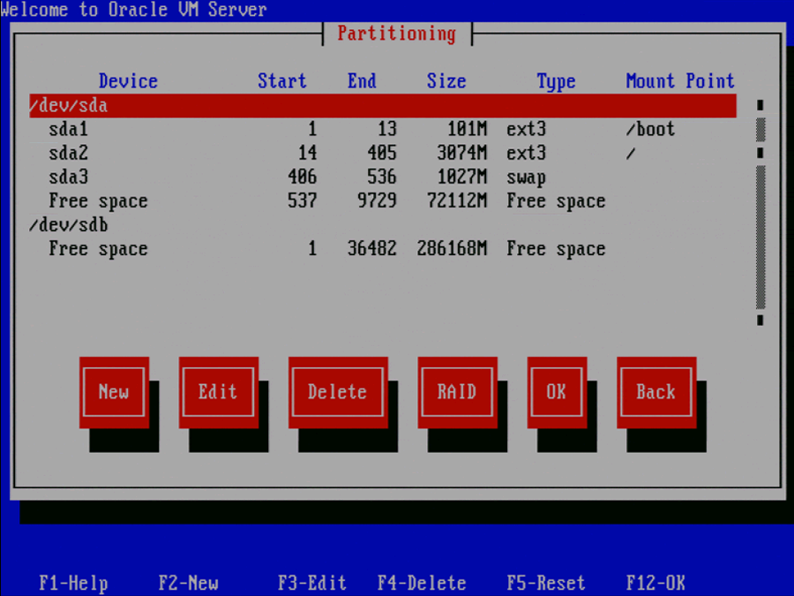Click the Type column header
Image resolution: width=794 pixels, height=596 pixels.
point(557,81)
